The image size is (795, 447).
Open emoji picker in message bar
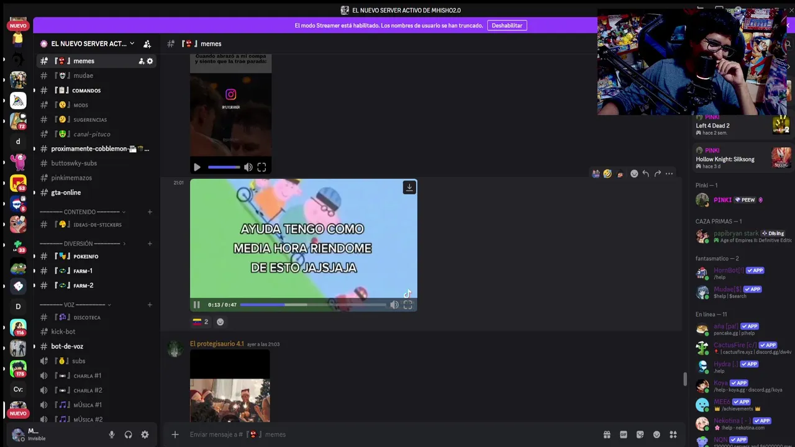pos(656,435)
